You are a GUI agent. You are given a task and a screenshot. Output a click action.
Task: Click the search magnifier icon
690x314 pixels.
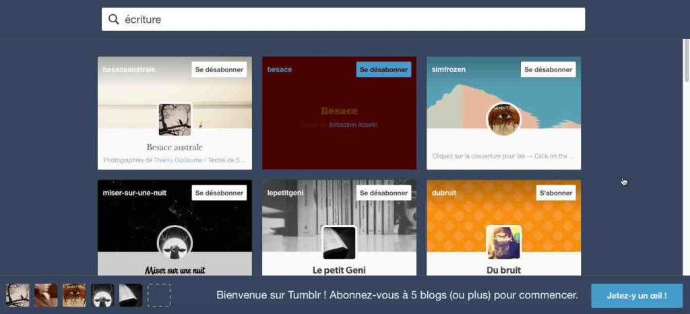113,20
